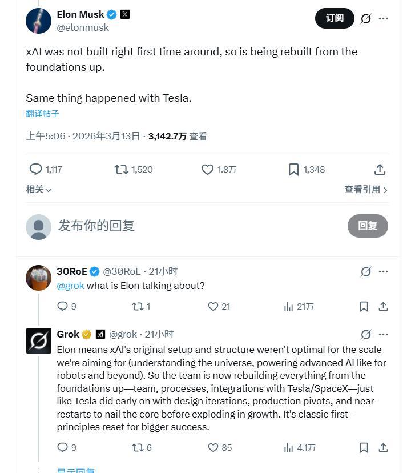Click the 订阅 subscribe button
The image size is (415, 473).
335,18
